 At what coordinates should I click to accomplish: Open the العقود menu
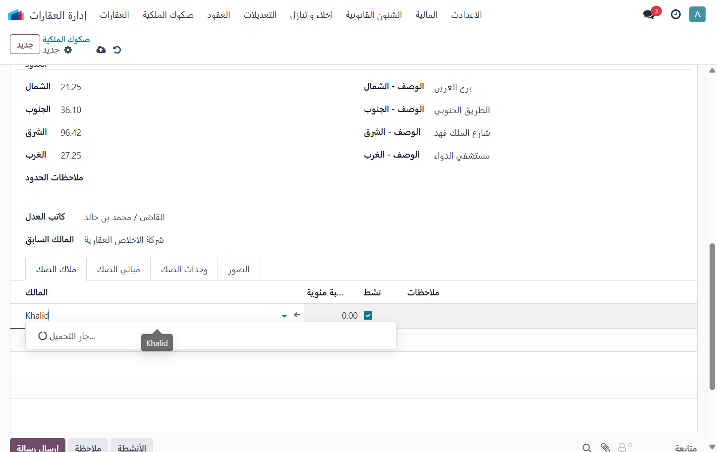coord(219,15)
